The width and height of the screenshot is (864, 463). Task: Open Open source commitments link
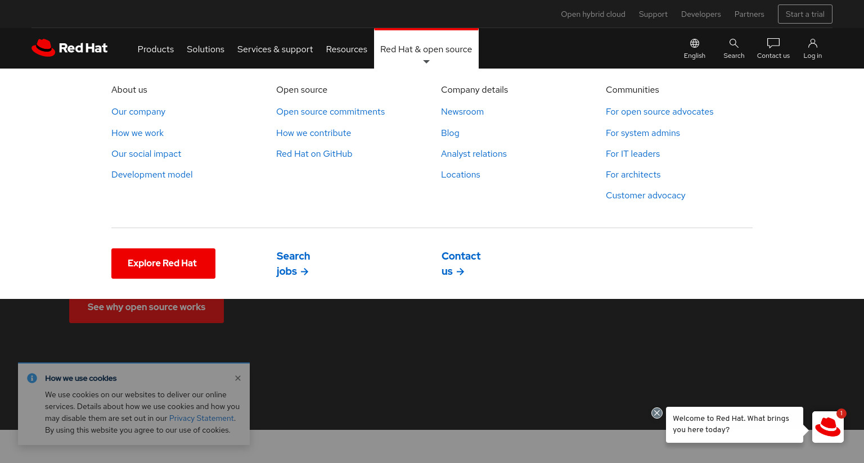coord(330,112)
